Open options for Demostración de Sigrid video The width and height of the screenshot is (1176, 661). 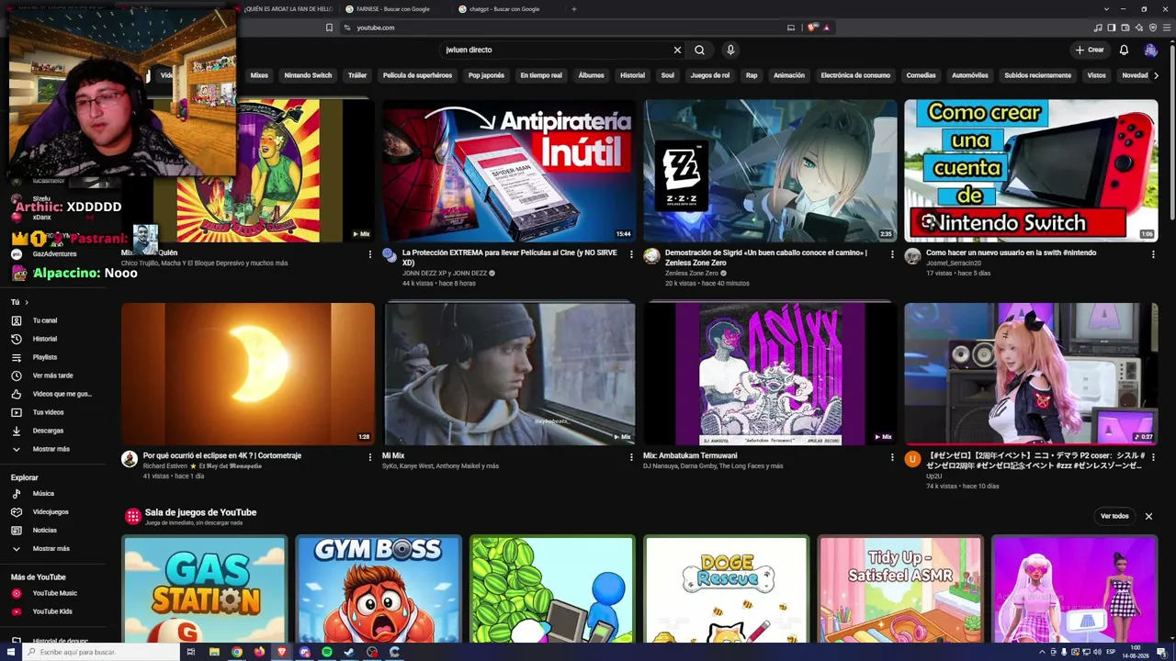click(892, 254)
